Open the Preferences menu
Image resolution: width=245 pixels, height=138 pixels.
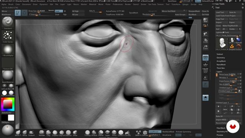[x=118, y=4]
